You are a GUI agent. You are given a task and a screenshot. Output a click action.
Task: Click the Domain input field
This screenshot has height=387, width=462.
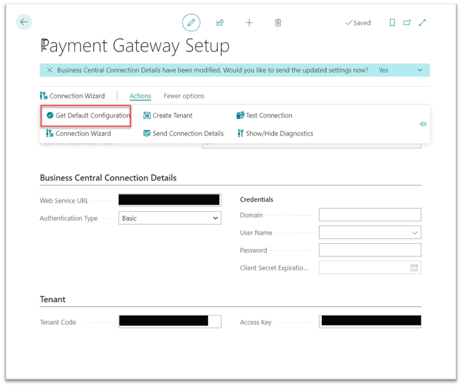click(370, 215)
